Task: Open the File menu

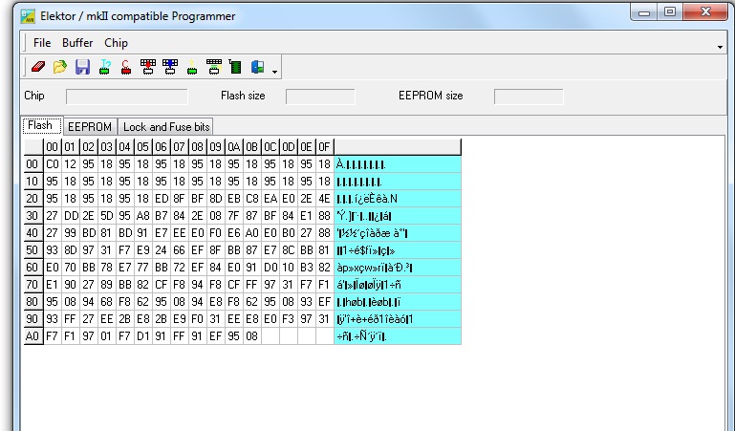Action: (42, 43)
